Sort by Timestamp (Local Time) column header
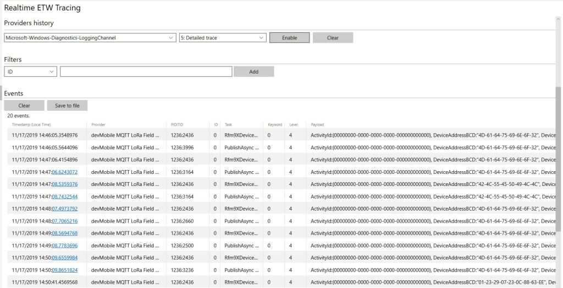The width and height of the screenshot is (563, 288). [31, 125]
